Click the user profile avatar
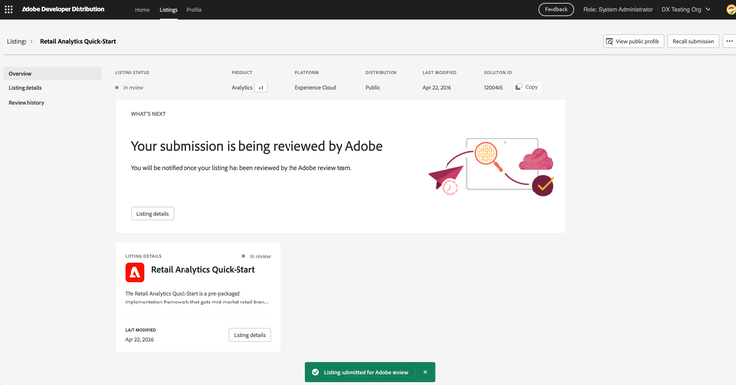This screenshot has width=736, height=385. click(731, 9)
